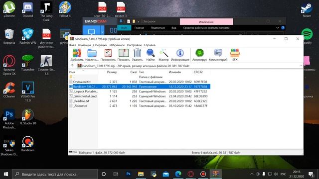Click the taskbar search input field

click(x=55, y=174)
